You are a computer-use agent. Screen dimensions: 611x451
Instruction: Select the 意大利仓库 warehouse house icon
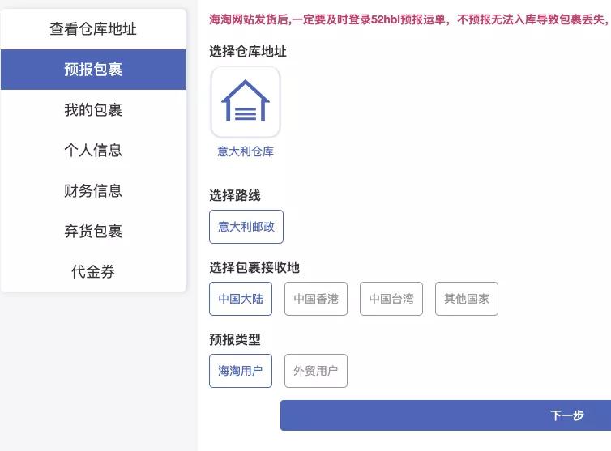pos(246,102)
